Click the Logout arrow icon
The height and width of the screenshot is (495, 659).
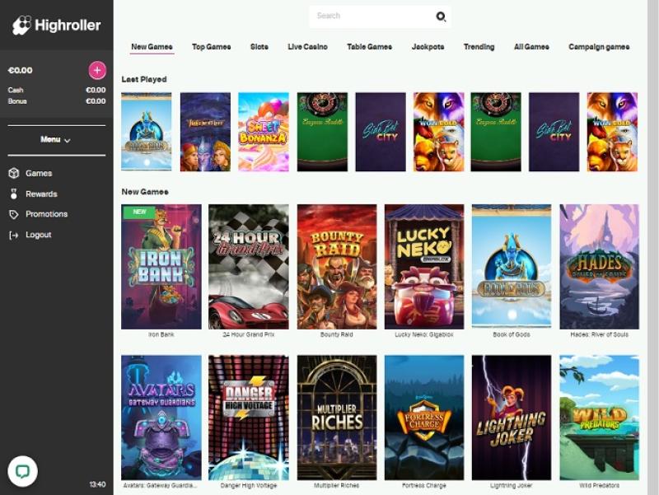click(x=13, y=235)
